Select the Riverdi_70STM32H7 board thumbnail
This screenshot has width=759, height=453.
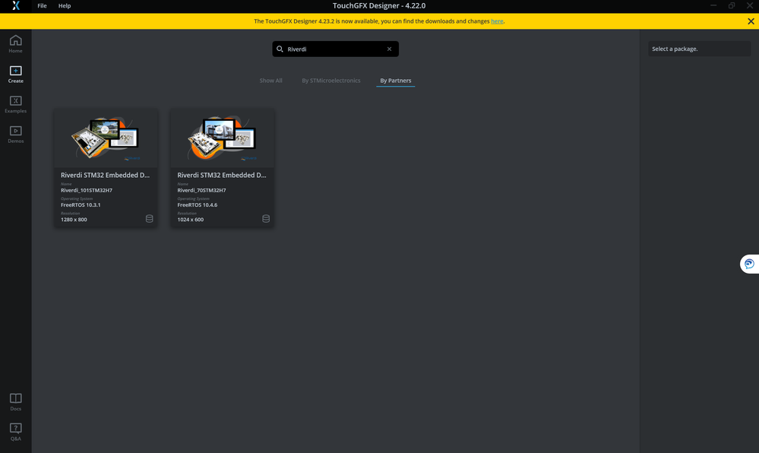pyautogui.click(x=222, y=138)
